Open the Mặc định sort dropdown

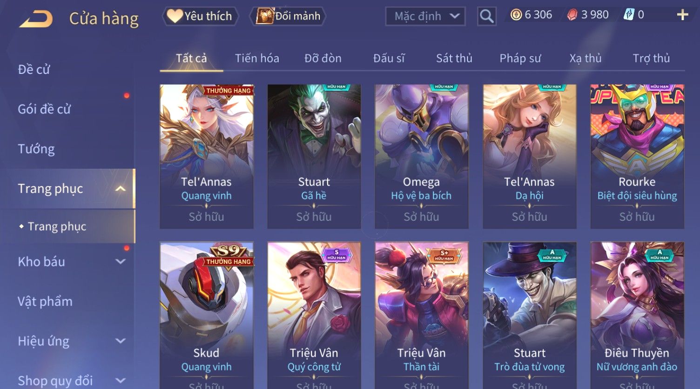point(425,16)
